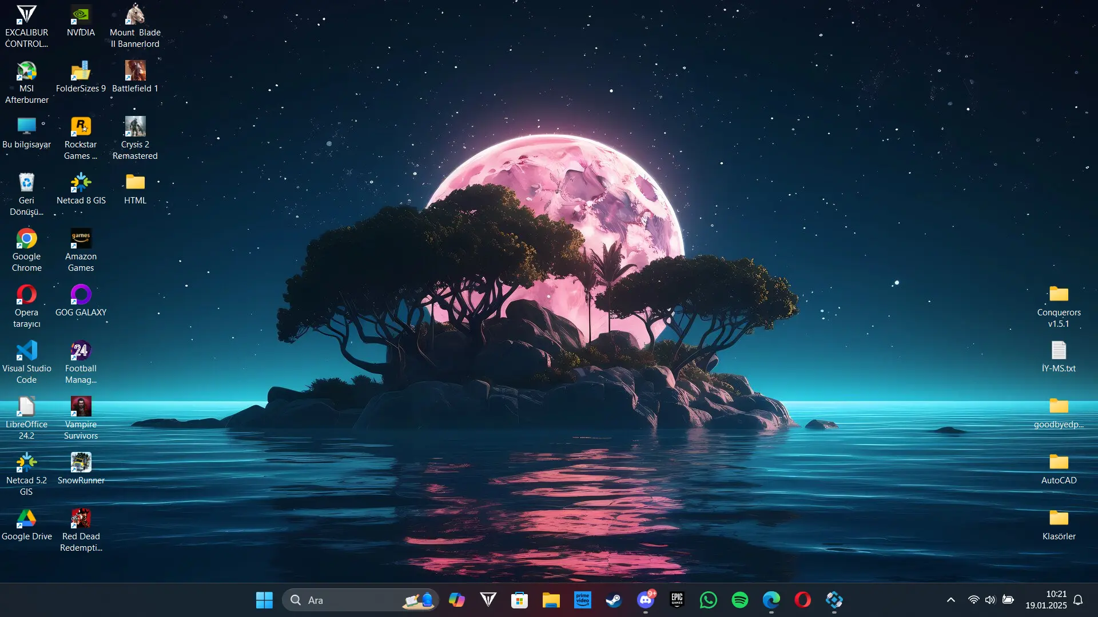
Task: Select the Battlefield 1 desktop icon
Action: [135, 77]
